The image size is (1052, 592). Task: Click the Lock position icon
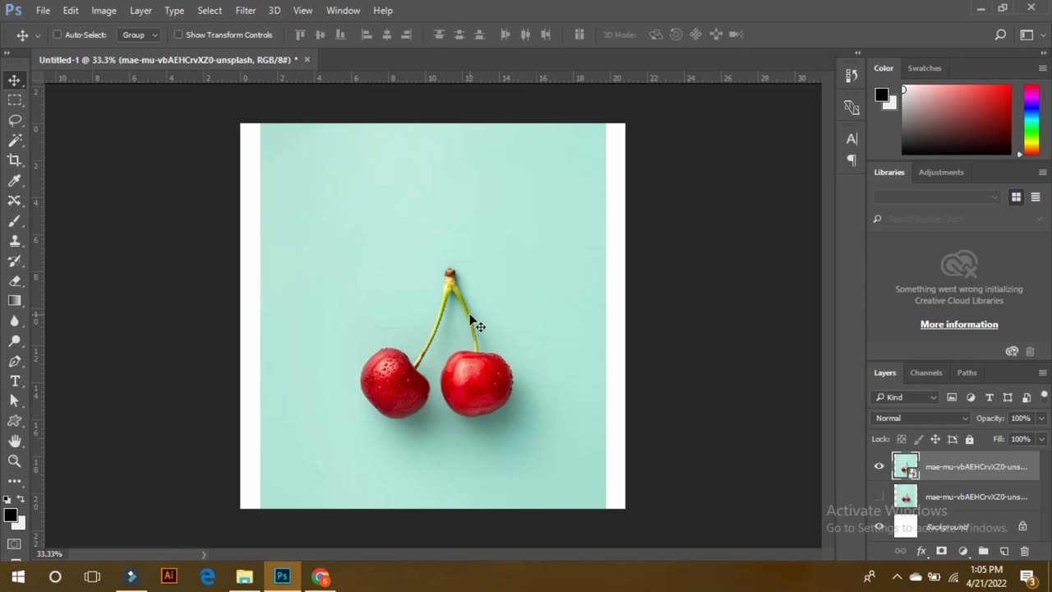click(935, 440)
